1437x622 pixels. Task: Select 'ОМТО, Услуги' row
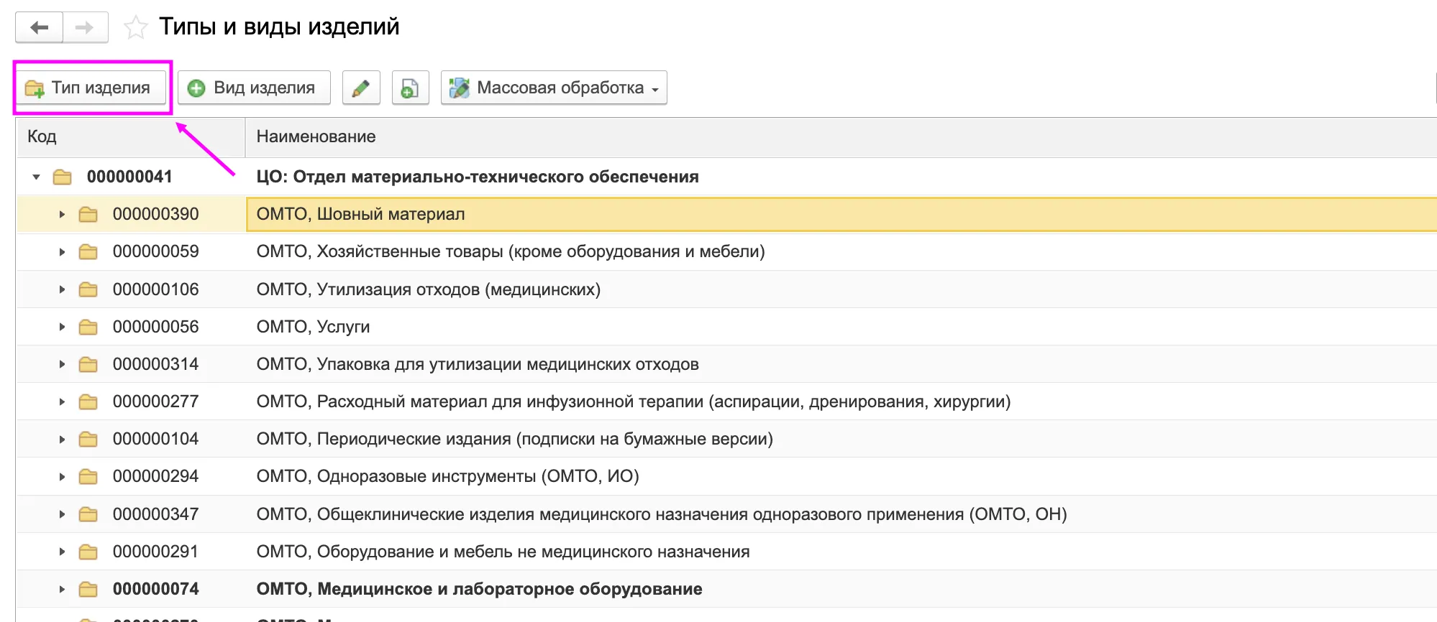tap(726, 327)
